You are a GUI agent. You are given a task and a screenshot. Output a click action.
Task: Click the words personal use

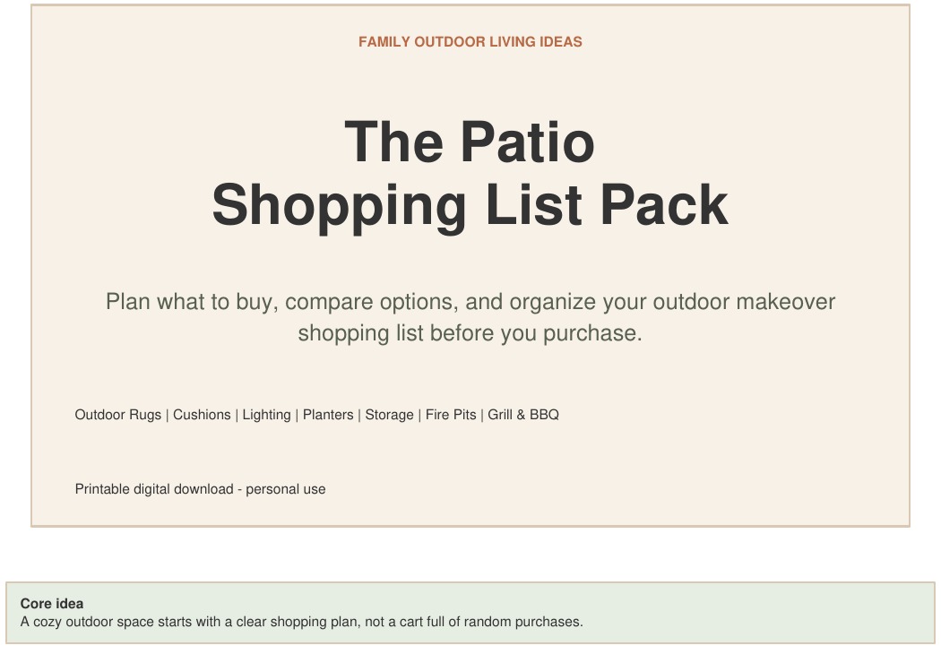[x=286, y=489]
